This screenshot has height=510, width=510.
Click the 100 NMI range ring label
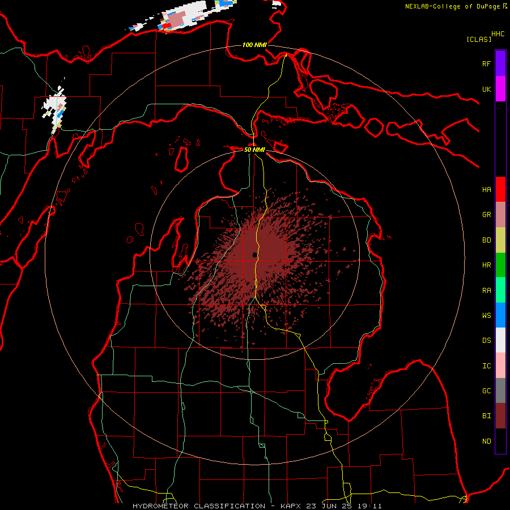[254, 45]
